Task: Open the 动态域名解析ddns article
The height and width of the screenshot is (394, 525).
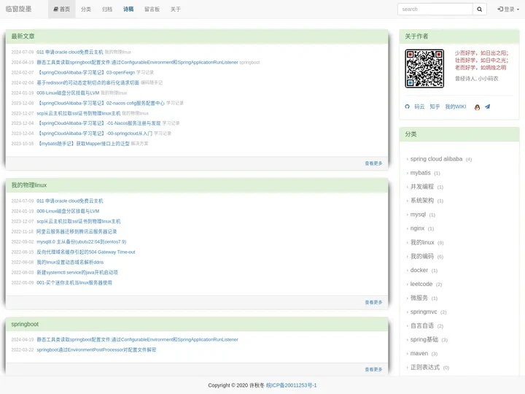Action: tap(70, 262)
